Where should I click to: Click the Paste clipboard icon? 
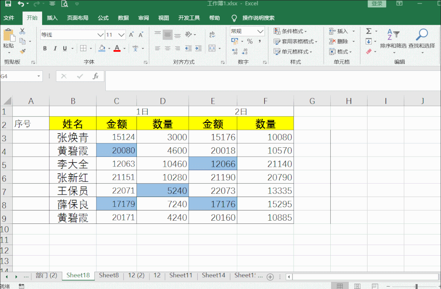[9, 35]
